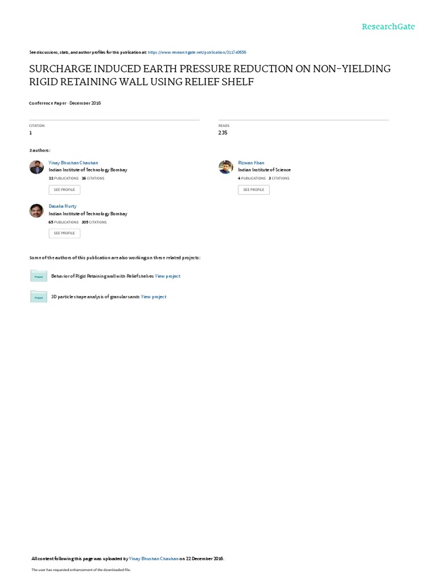Click View project link for 3D particle analysis
This screenshot has width=437, height=583.
click(154, 297)
